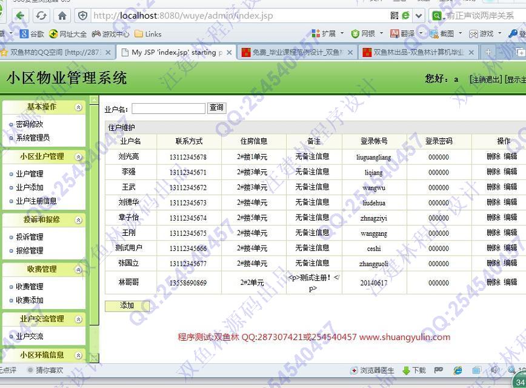
Task: Open 收费添加 in the sidebar
Action: point(30,300)
